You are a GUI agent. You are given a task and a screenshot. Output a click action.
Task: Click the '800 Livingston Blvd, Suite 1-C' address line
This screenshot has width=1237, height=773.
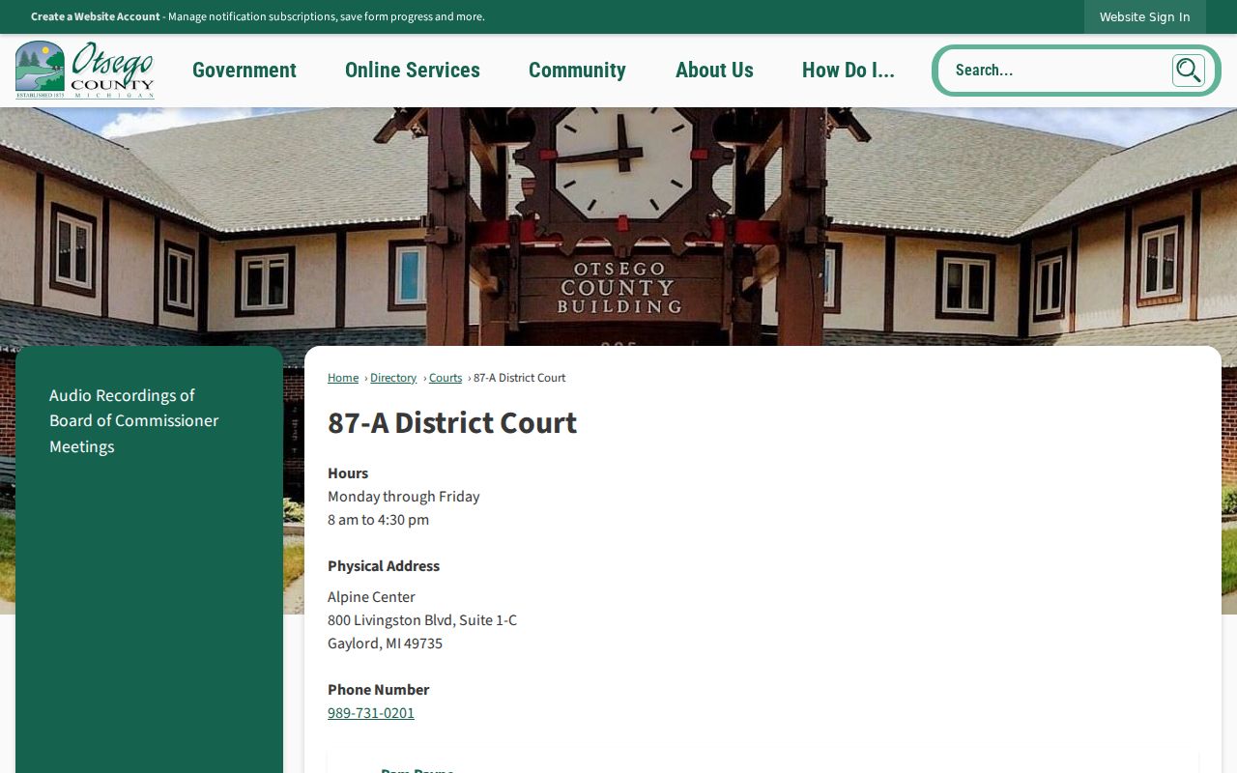click(422, 620)
